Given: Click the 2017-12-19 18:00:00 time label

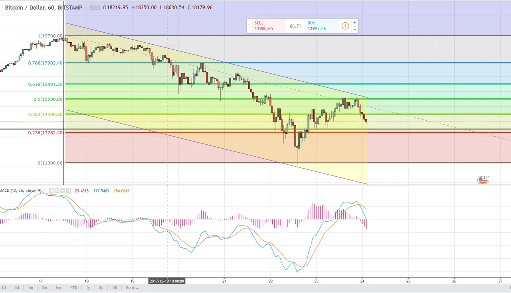Looking at the screenshot, I should coord(167,281).
